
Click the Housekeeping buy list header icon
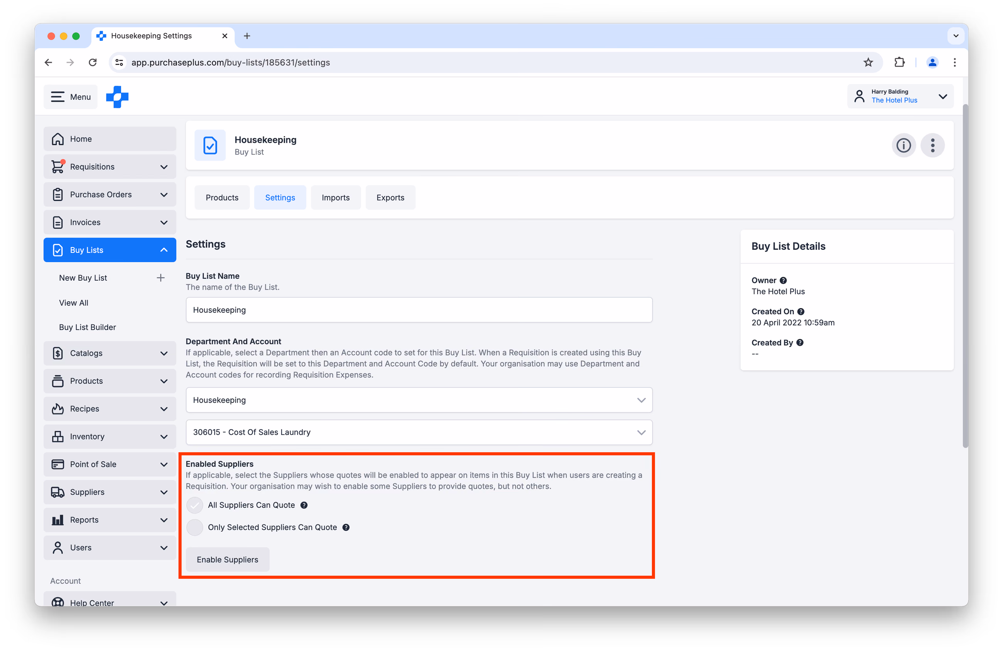click(210, 146)
